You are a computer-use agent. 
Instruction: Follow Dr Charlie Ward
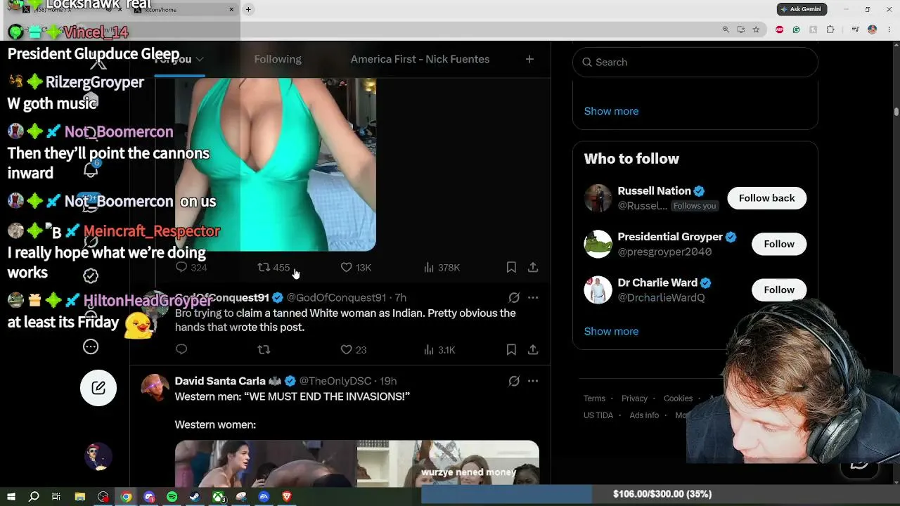[x=779, y=290]
